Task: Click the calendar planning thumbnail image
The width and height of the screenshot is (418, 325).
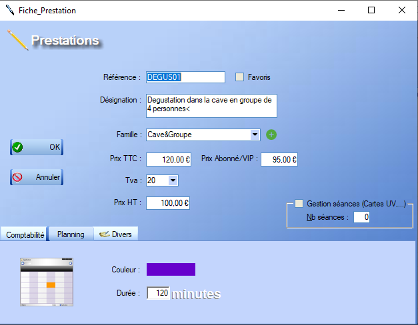Action: [47, 282]
